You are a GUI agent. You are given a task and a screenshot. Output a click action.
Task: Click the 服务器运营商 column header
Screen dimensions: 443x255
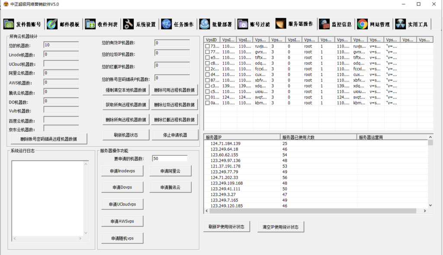392,137
